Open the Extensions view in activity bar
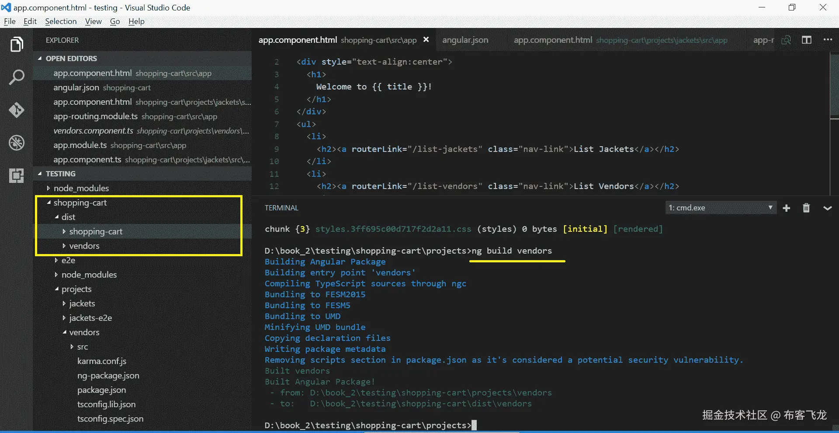Screen dimensions: 839x433 click(x=17, y=175)
